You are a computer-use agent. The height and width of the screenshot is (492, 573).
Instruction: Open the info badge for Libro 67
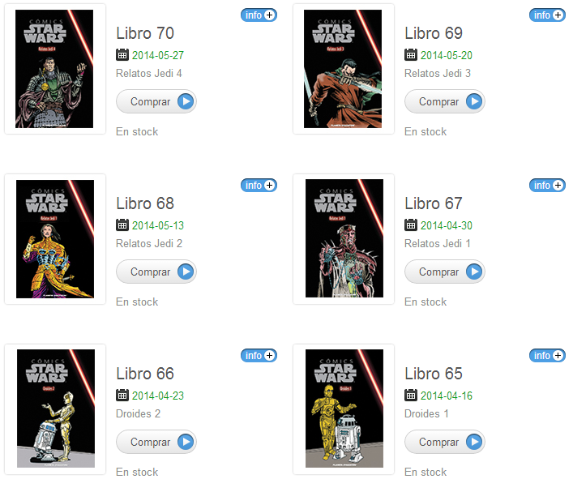tap(547, 186)
